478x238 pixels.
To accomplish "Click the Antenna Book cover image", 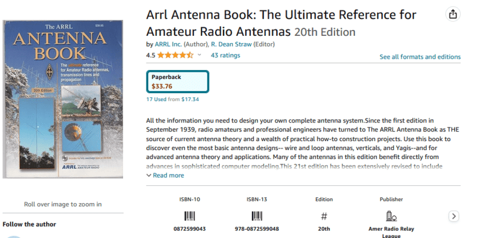I will 63,99.
